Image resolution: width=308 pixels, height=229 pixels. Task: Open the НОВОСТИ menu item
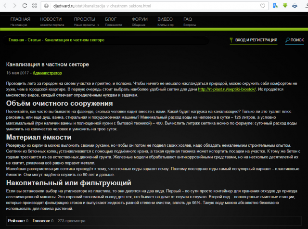tap(52, 21)
